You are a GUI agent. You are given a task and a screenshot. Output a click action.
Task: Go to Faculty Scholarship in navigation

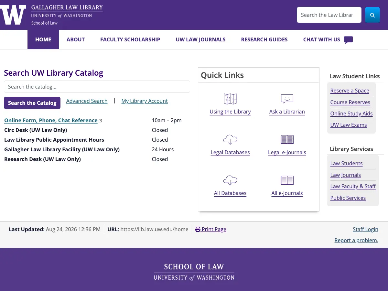pos(130,39)
